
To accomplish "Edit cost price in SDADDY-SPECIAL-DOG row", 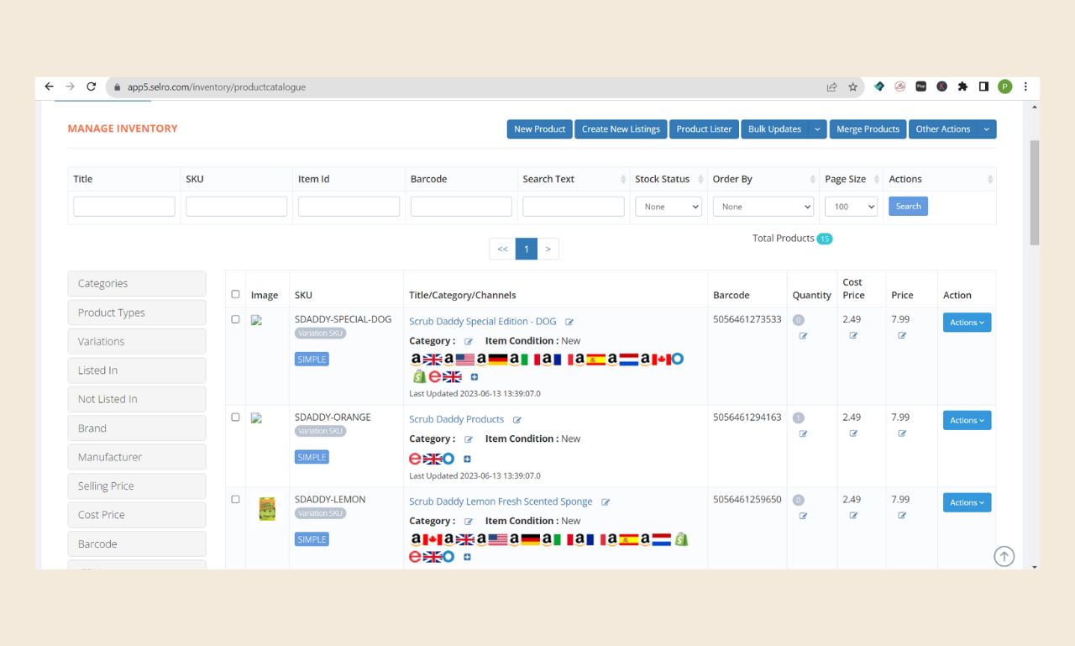I will click(853, 335).
